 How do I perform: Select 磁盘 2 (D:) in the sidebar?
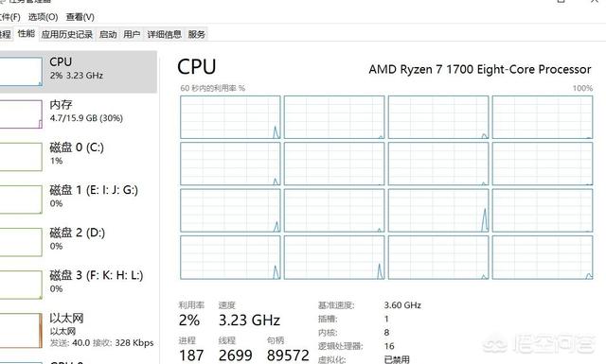(x=79, y=242)
